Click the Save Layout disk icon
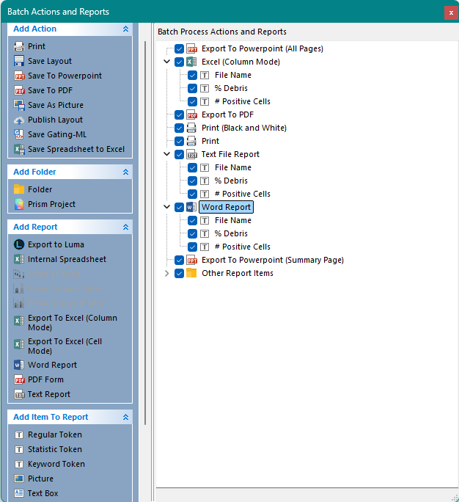The height and width of the screenshot is (502, 459). click(x=19, y=61)
